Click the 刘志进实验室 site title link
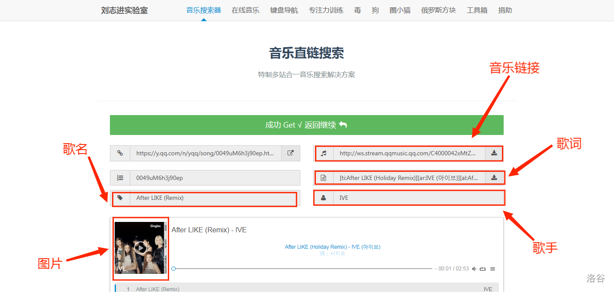614x292 pixels. tap(124, 10)
